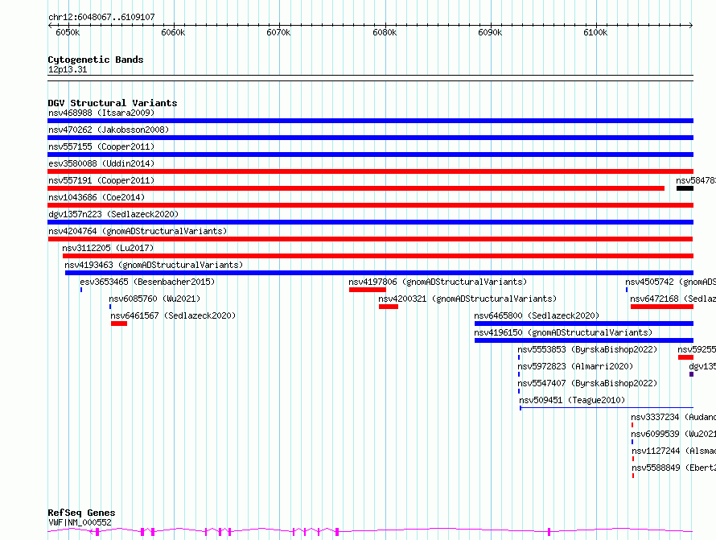The height and width of the screenshot is (540, 716).
Task: Click the red bar under esv3580088
Action: click(x=370, y=171)
